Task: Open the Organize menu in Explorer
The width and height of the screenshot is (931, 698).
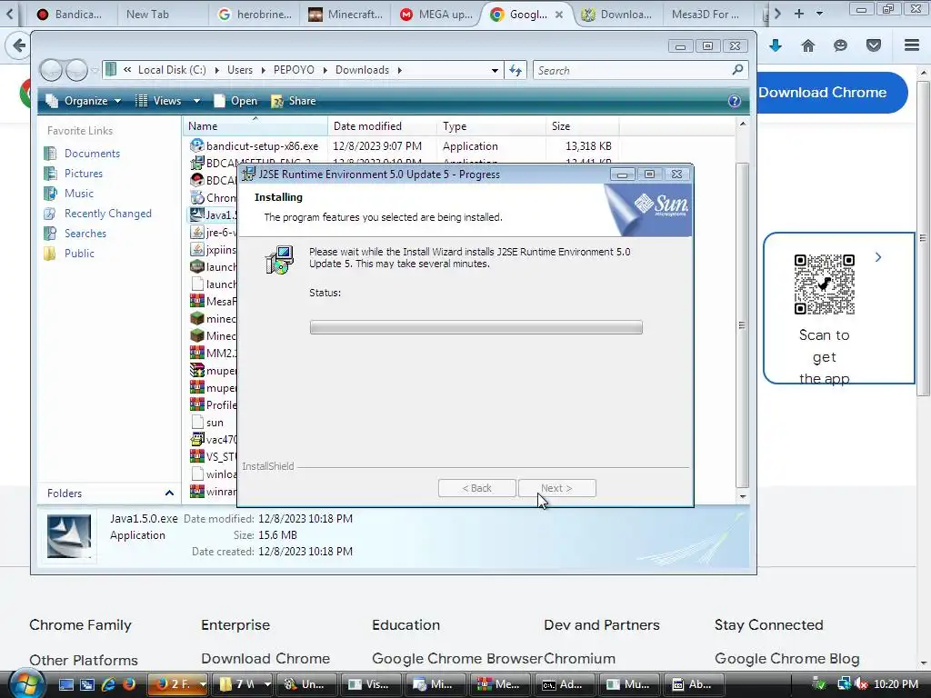Action: point(84,101)
